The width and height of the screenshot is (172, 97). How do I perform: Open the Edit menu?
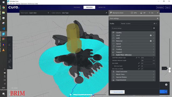click(11, 4)
